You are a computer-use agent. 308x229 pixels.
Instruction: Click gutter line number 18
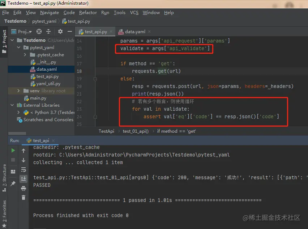click(x=79, y=71)
